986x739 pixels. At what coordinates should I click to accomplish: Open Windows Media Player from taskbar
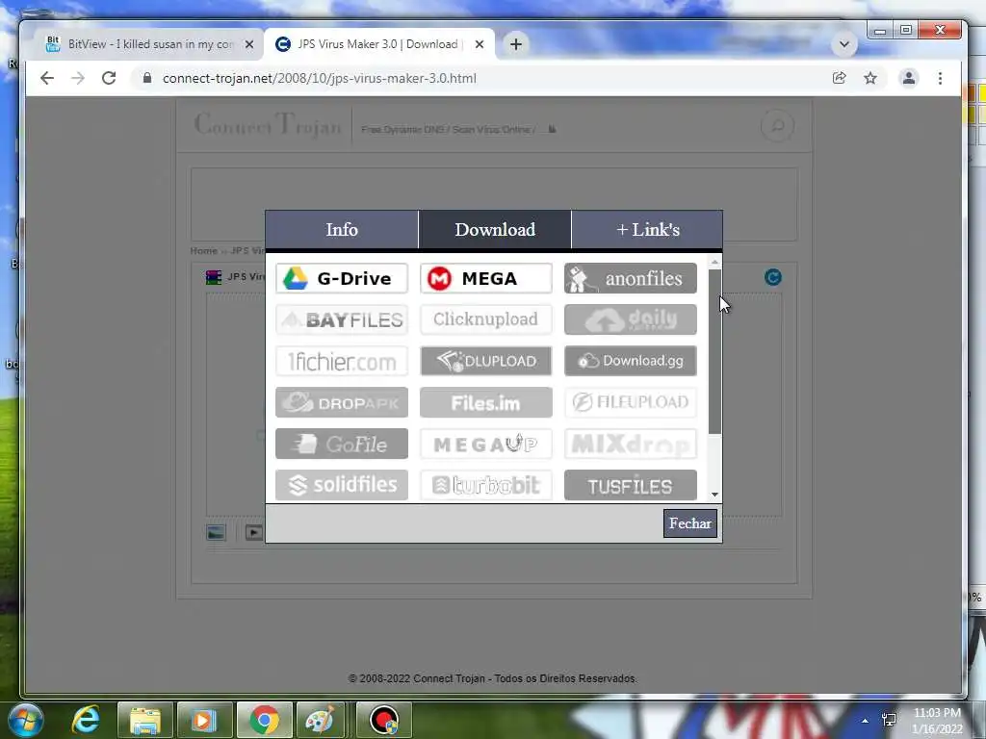[x=204, y=720]
